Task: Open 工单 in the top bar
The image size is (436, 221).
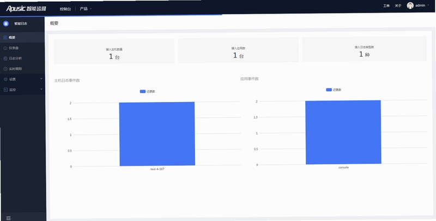Action: point(386,5)
